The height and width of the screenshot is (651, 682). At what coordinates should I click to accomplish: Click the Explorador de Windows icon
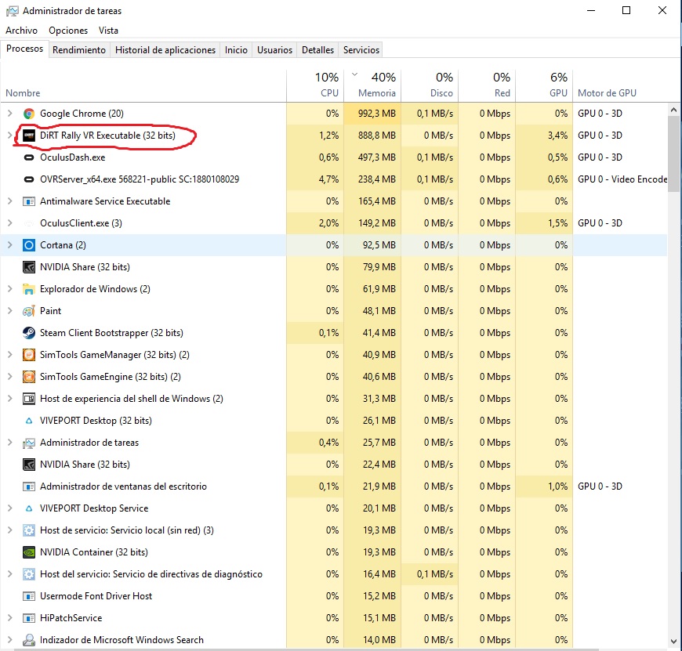click(x=29, y=289)
